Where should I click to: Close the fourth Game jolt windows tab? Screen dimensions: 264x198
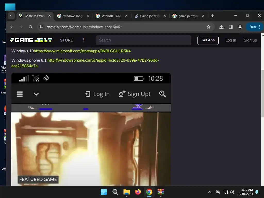point(165,16)
